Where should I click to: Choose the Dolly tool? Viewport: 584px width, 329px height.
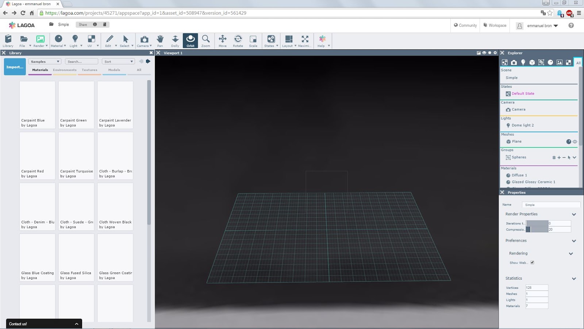click(x=175, y=41)
